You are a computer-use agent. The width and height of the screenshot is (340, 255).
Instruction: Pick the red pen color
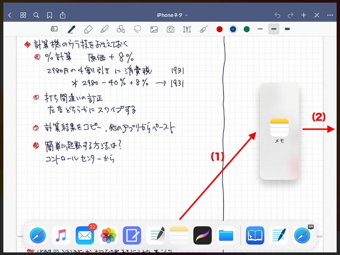[x=220, y=29]
